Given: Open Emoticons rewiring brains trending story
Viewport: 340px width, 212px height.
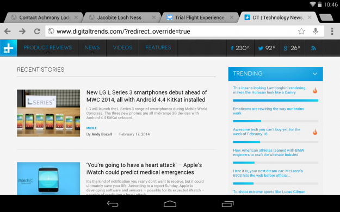Looking at the screenshot, I should pos(268,111).
